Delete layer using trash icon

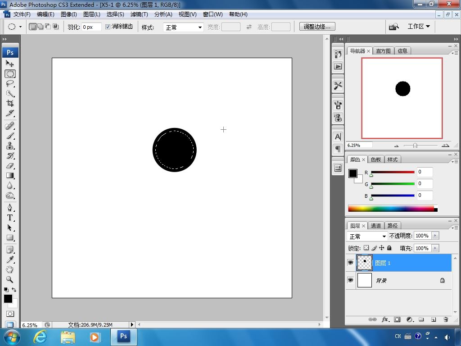click(446, 319)
